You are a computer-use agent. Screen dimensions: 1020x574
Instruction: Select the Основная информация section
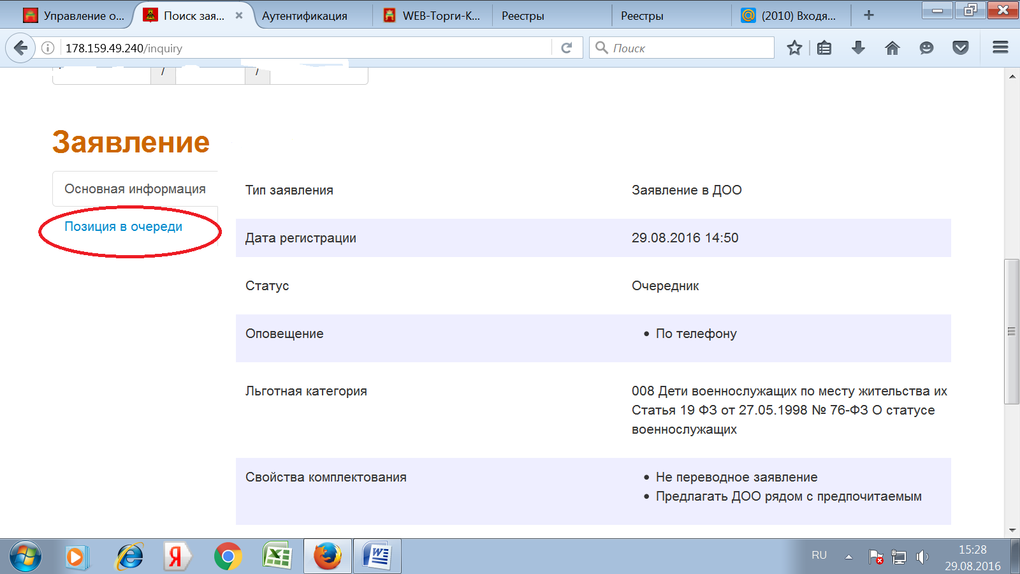135,188
